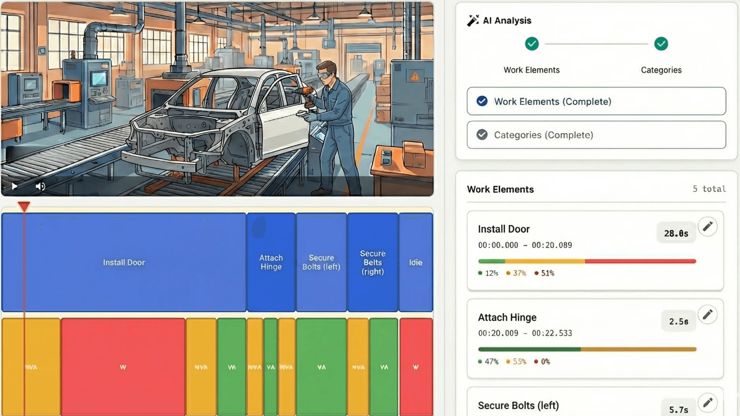Toggle the yellow 37% indicator under Install Door

(518, 273)
